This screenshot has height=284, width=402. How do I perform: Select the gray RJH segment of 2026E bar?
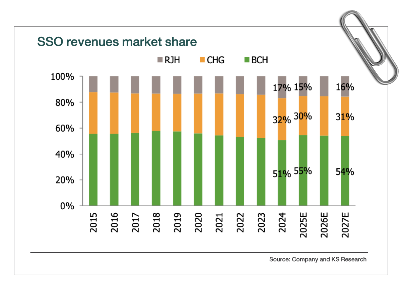324,86
